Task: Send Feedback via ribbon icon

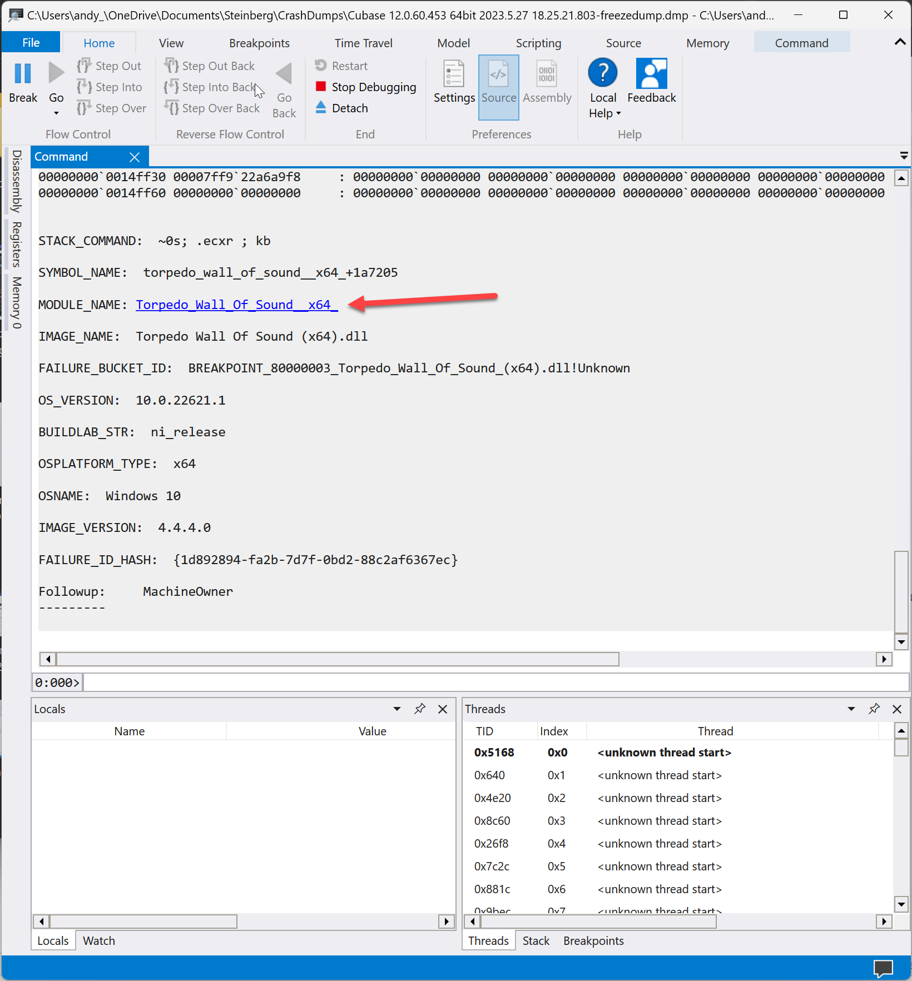Action: 652,73
